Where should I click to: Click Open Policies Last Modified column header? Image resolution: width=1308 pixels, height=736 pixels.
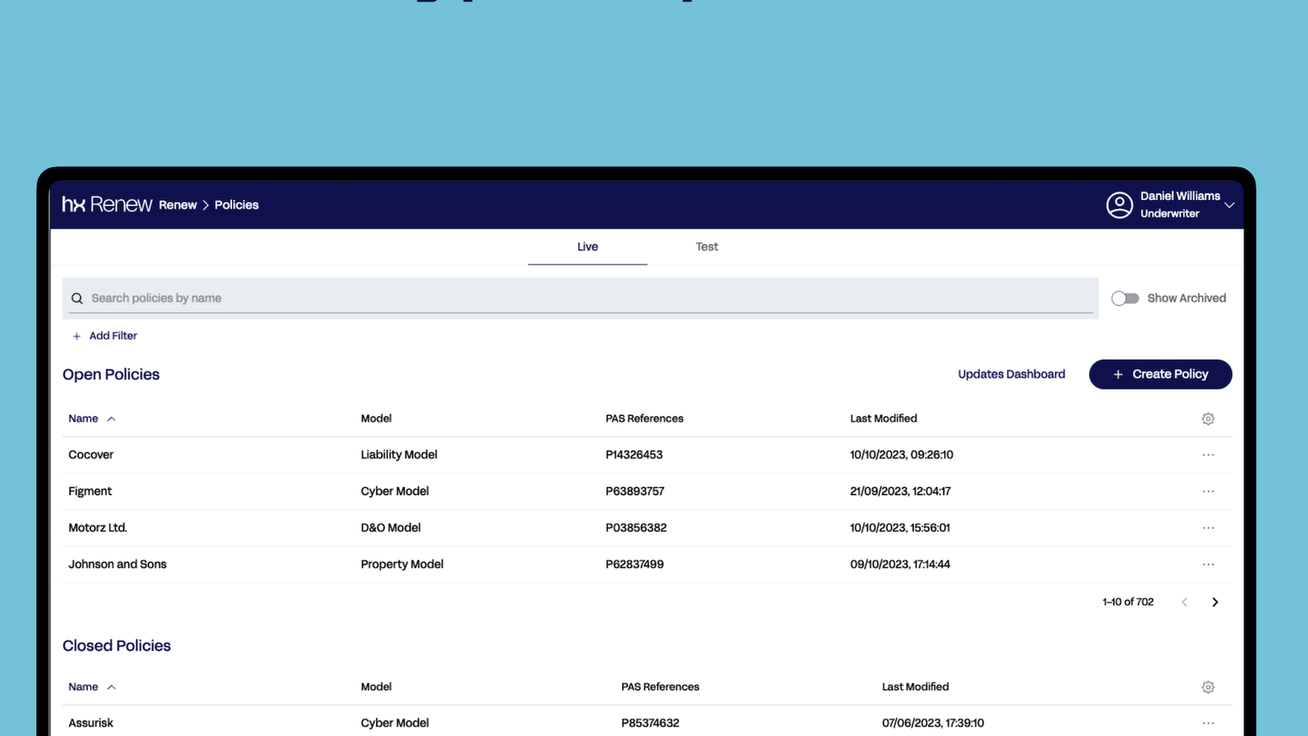click(x=884, y=418)
